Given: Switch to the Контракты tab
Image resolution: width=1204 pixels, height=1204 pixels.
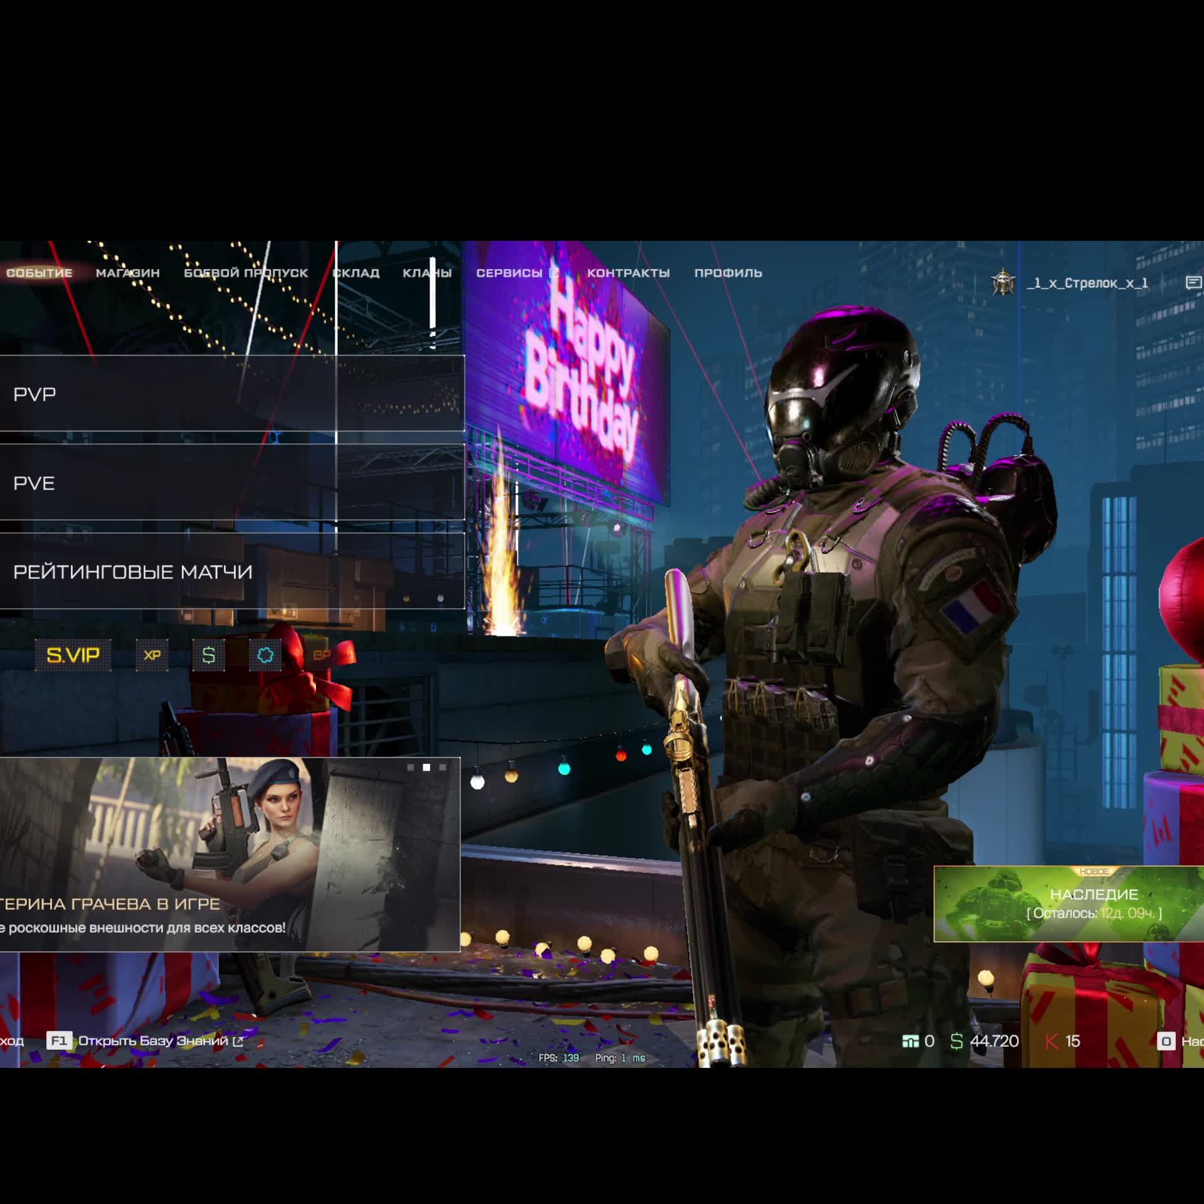Looking at the screenshot, I should [x=628, y=273].
